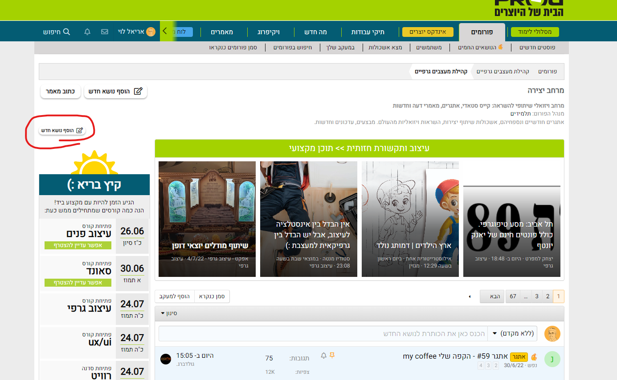
Task: Click the thread start date 30/6/22
Action: pos(514,365)
